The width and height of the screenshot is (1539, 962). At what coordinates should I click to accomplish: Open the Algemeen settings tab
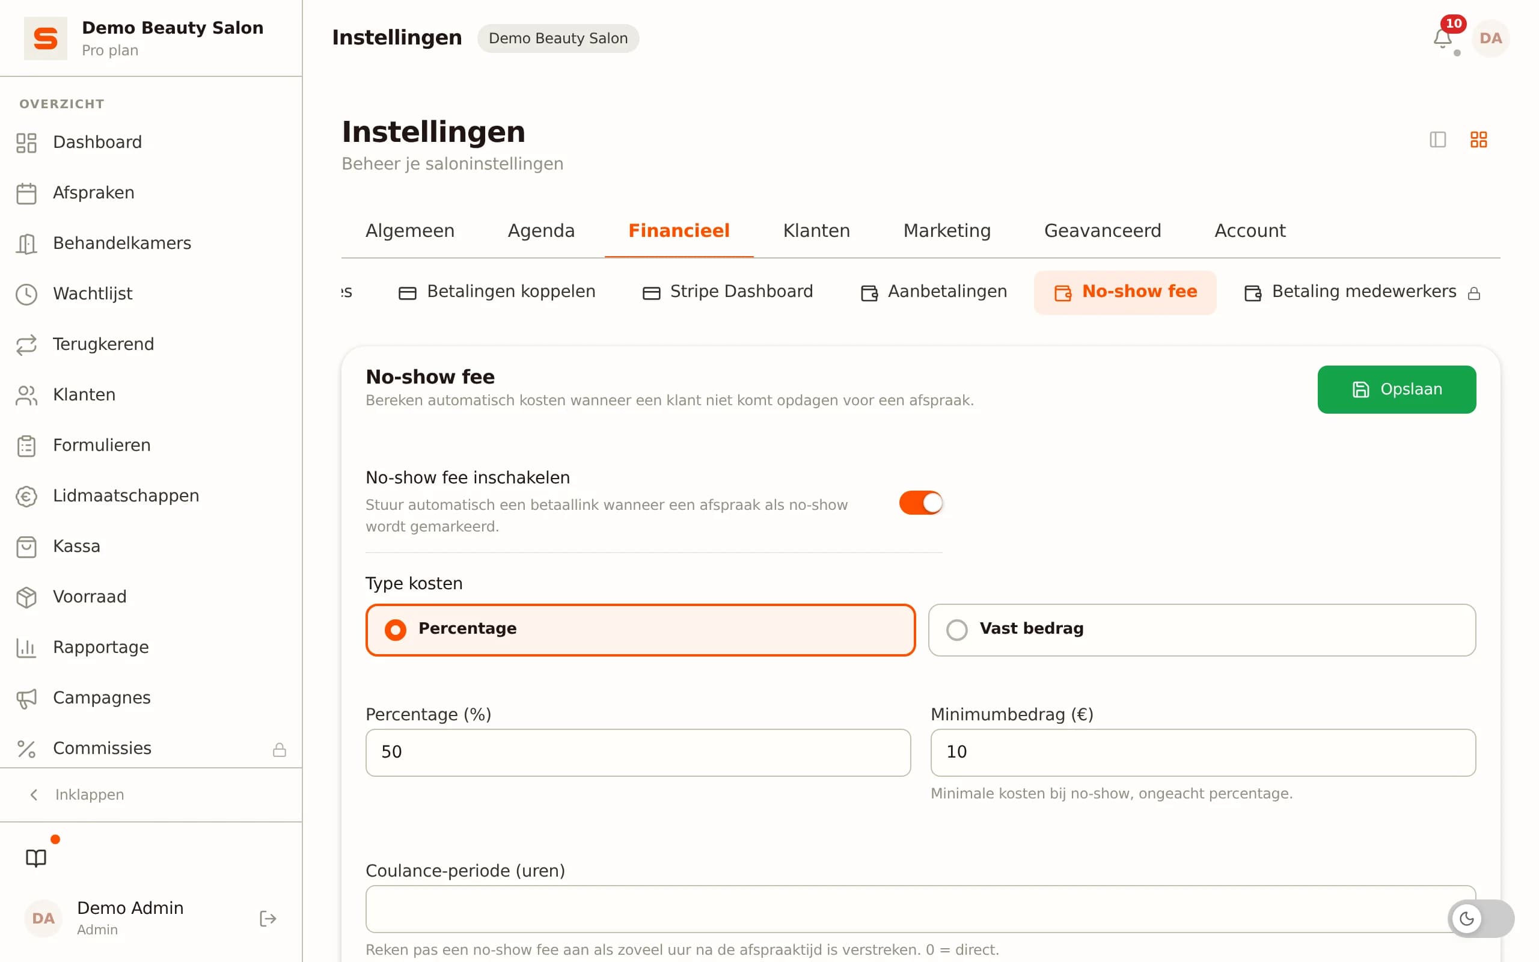coord(409,230)
